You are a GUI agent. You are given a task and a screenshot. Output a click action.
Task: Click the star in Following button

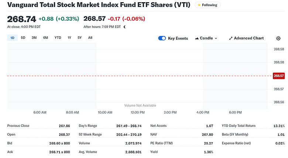point(199,5)
